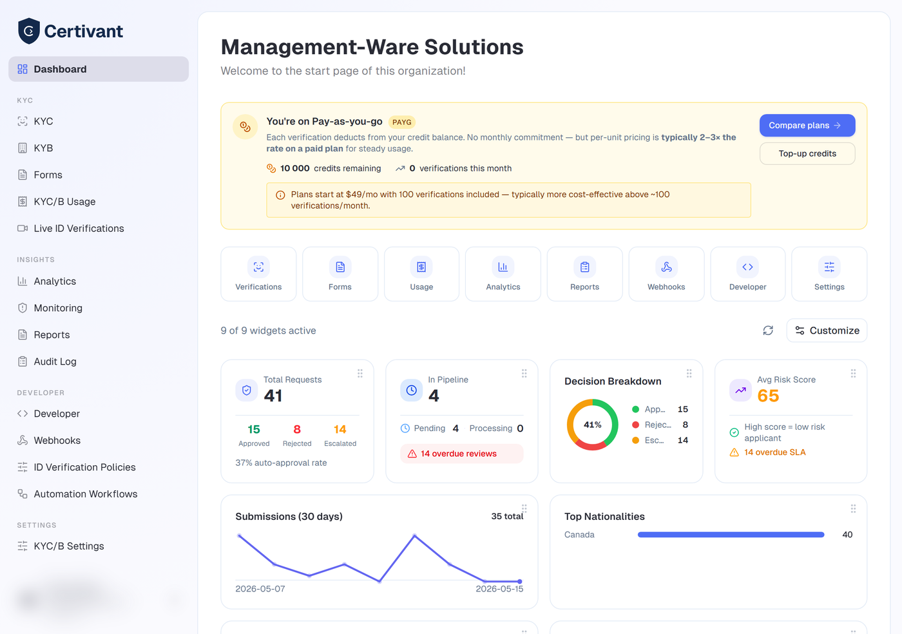Refresh the dashboard widgets
The height and width of the screenshot is (634, 902).
[768, 331]
